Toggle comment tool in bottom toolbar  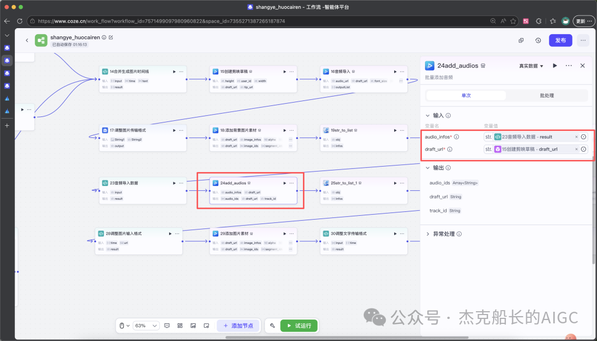pyautogui.click(x=167, y=326)
